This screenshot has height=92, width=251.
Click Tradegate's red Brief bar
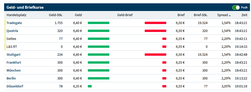click(155, 23)
